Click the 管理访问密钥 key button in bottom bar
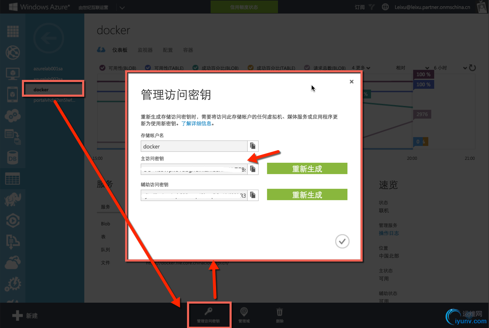The width and height of the screenshot is (489, 328). click(208, 315)
